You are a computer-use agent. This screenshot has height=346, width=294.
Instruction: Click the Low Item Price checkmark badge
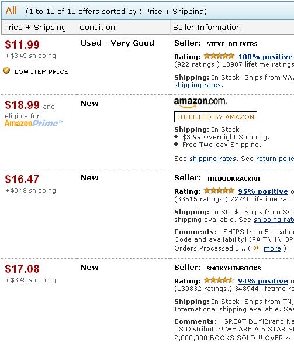click(6, 70)
